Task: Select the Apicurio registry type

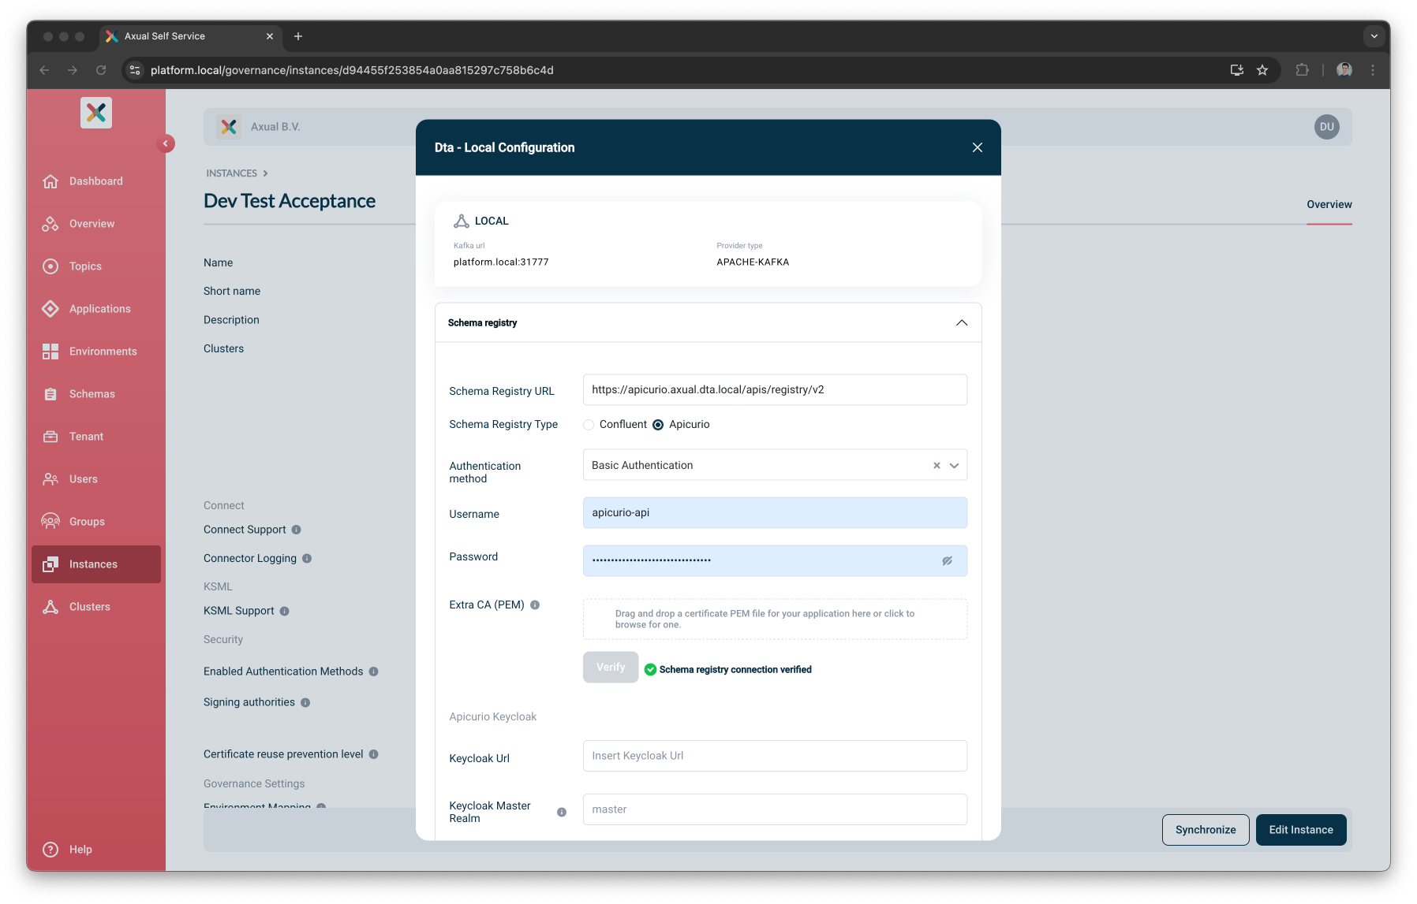Action: pyautogui.click(x=658, y=425)
